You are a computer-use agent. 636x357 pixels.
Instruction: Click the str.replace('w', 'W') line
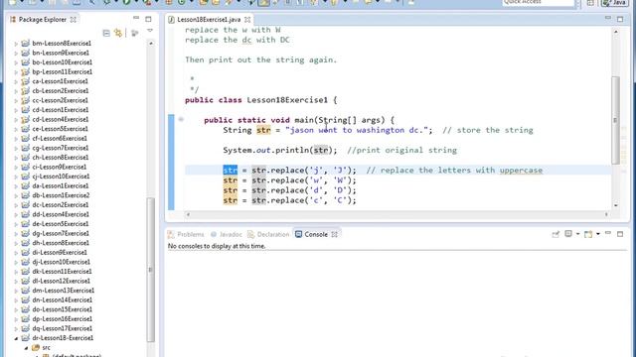[x=289, y=180]
